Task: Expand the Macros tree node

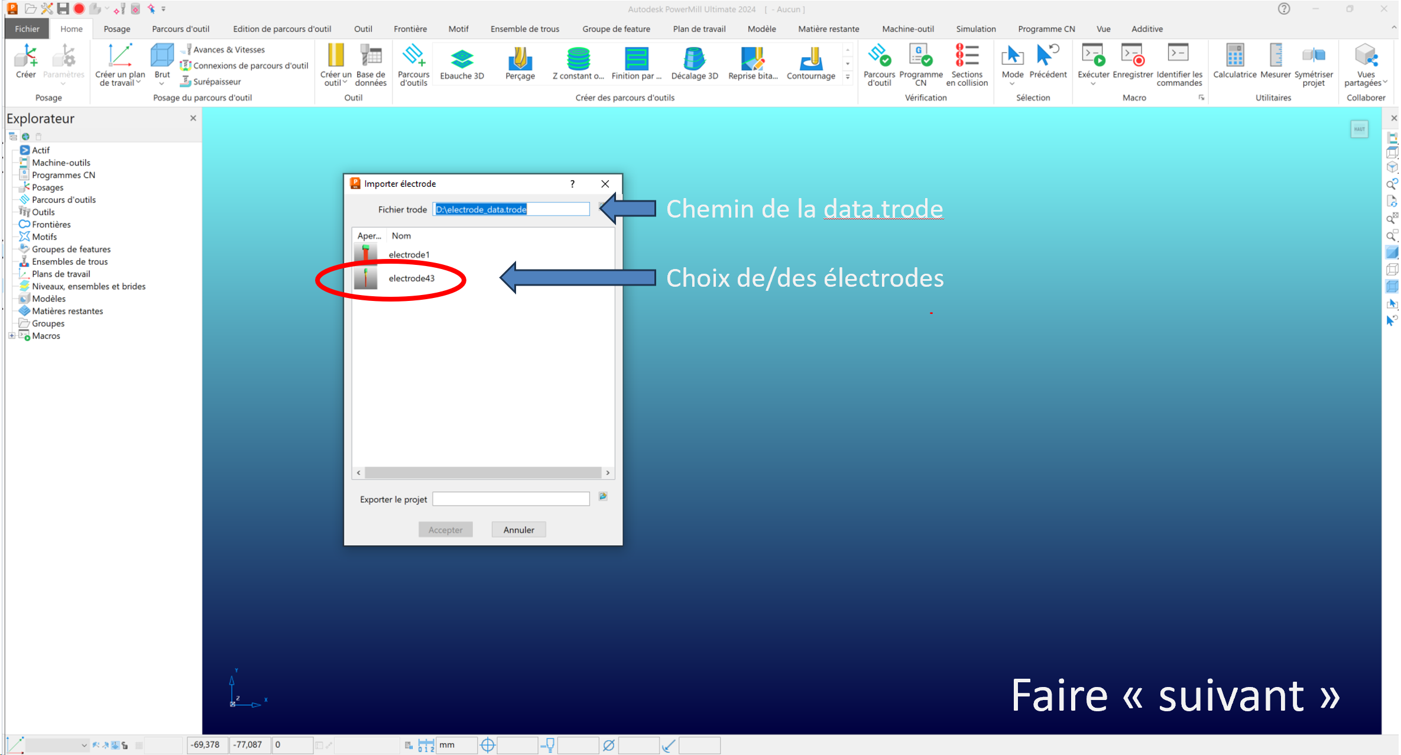Action: (11, 336)
